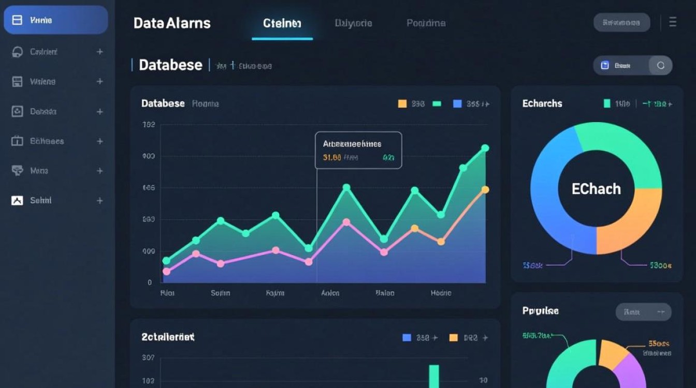696x388 pixels.
Task: Click the briefcase icon in the sidebar
Action: pyautogui.click(x=17, y=141)
